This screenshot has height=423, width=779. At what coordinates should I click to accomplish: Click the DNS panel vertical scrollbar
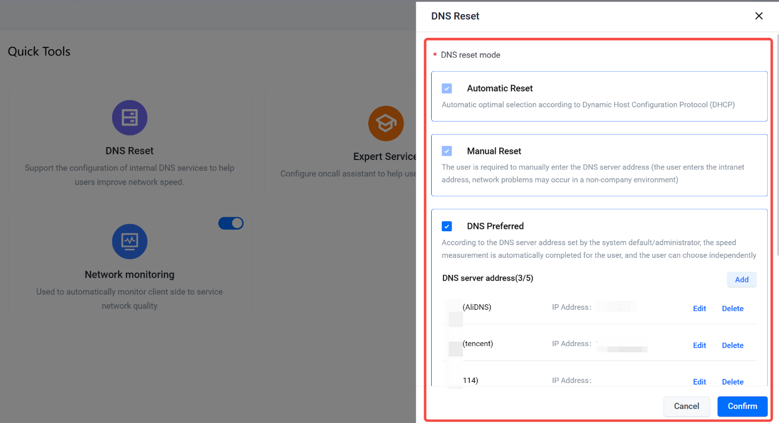click(x=777, y=144)
